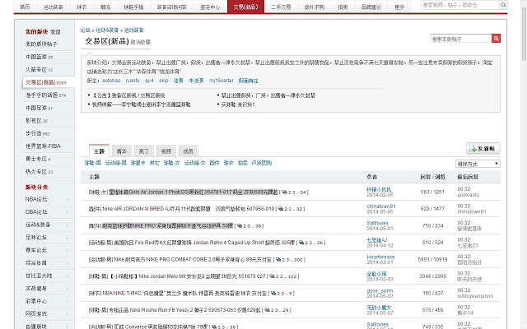
Task: Click reply pages icon on Jordan Melo M9 thread
Action: click(272, 276)
